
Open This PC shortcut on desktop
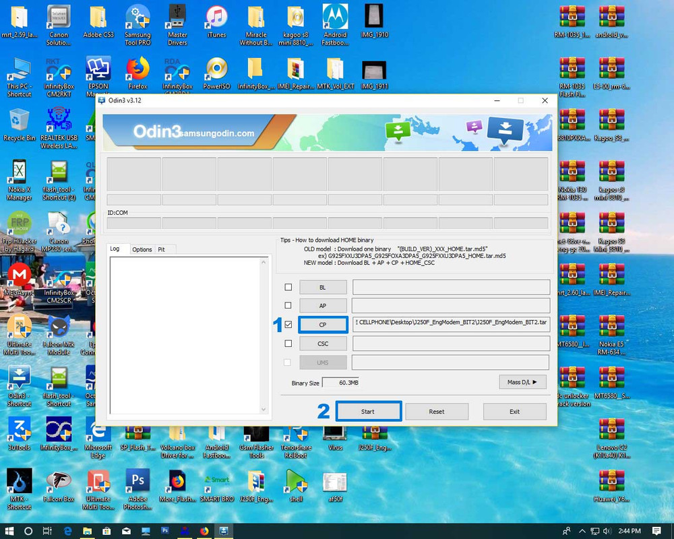[19, 77]
